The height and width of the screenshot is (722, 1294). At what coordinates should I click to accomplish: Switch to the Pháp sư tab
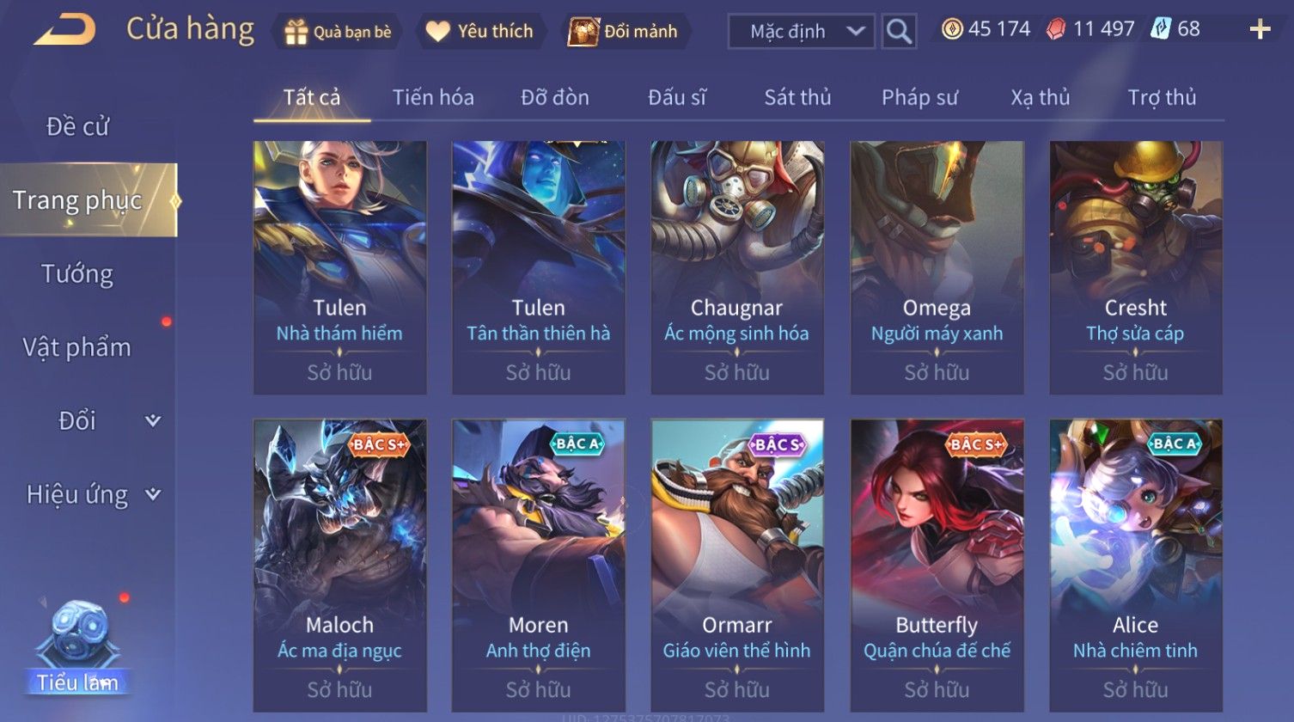click(919, 97)
